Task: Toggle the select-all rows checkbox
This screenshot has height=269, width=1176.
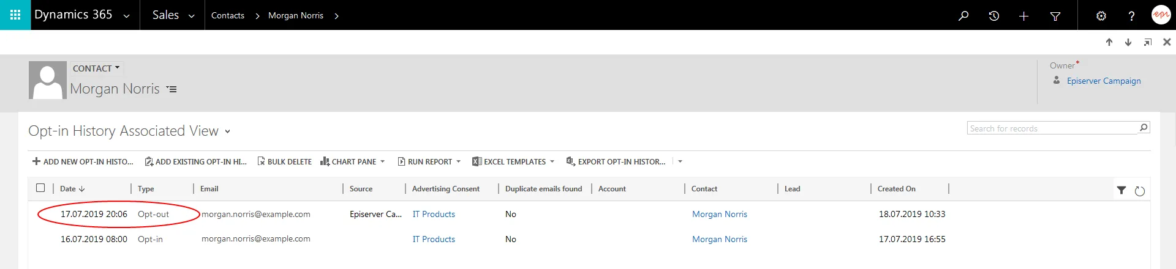Action: (40, 188)
